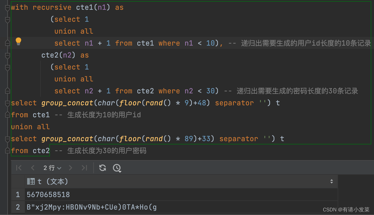Select result cell '5670658518'
Screen dimensions: 374x215
click(x=181, y=195)
